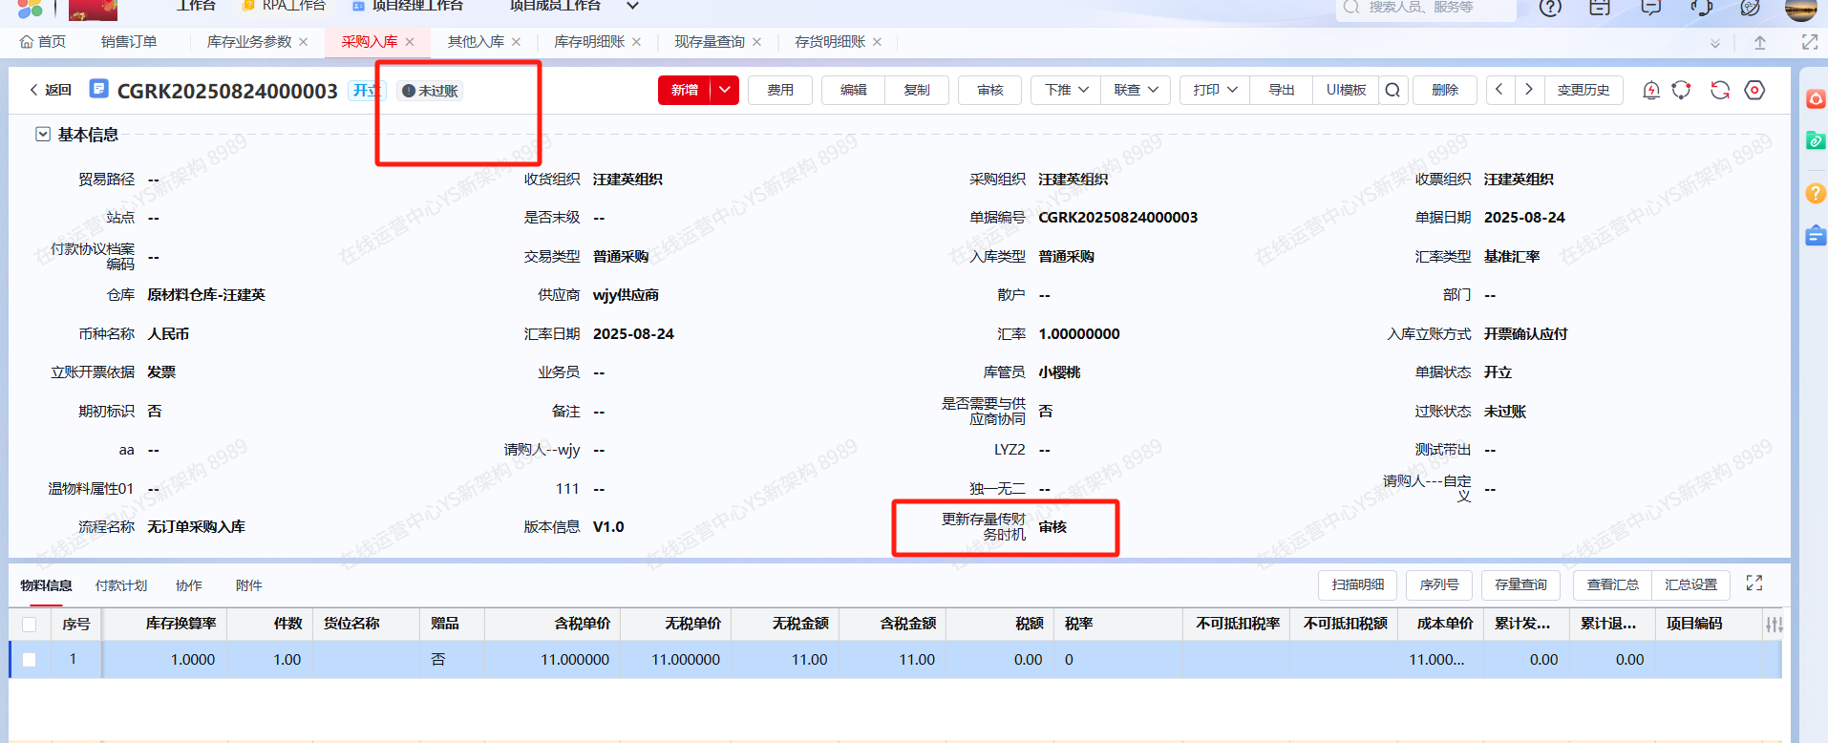Click the hexagon settings icon
The height and width of the screenshot is (743, 1828).
[x=1754, y=90]
